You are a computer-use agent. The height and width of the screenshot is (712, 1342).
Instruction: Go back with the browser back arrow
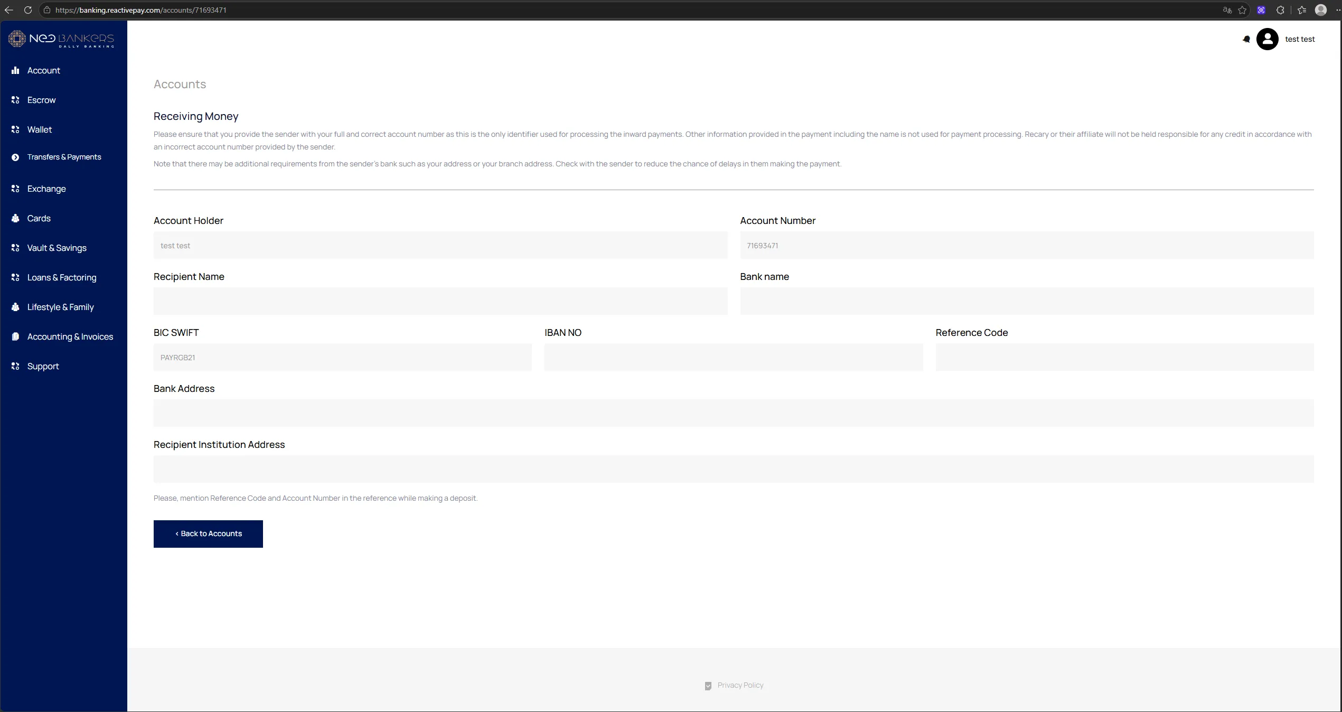pyautogui.click(x=9, y=10)
